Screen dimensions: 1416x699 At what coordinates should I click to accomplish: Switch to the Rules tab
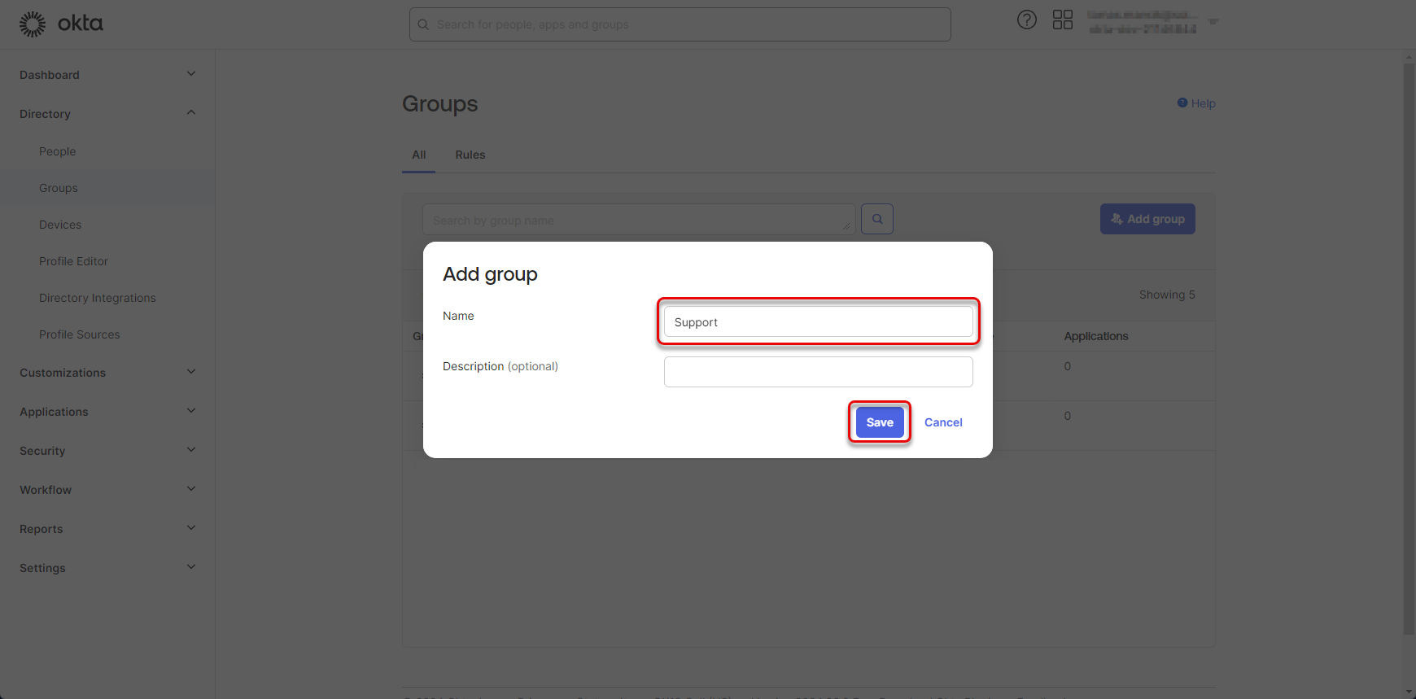pyautogui.click(x=470, y=155)
